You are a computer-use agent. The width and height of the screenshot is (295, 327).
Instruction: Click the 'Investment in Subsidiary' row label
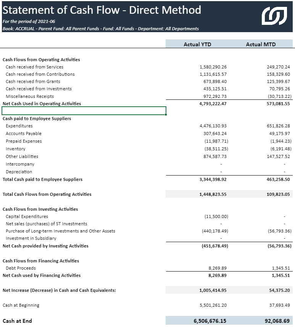[x=31, y=238]
